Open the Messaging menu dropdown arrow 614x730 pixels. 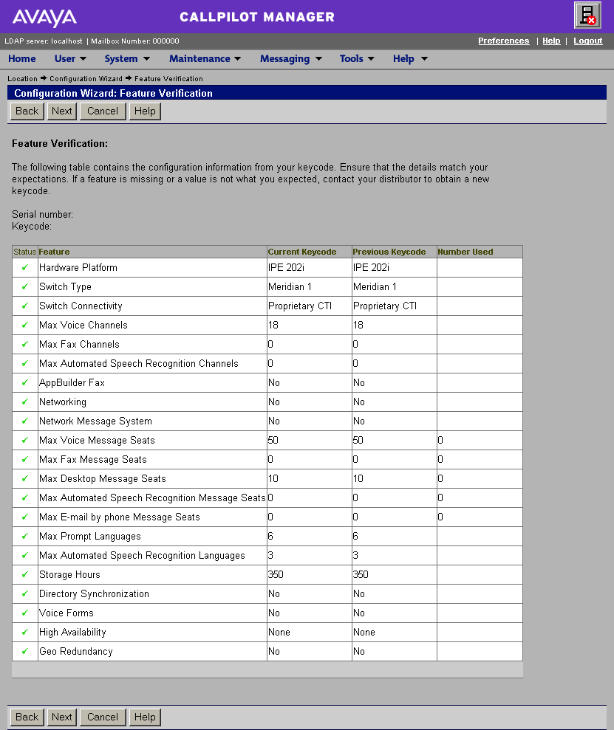tap(318, 59)
